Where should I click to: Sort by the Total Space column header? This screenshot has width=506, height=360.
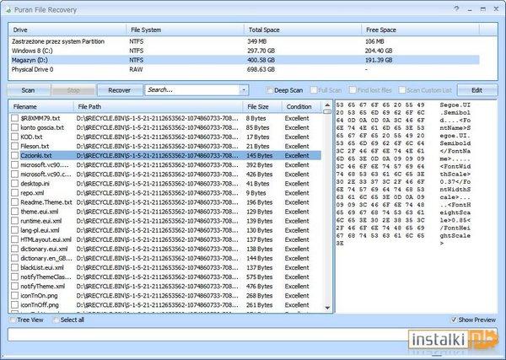303,30
